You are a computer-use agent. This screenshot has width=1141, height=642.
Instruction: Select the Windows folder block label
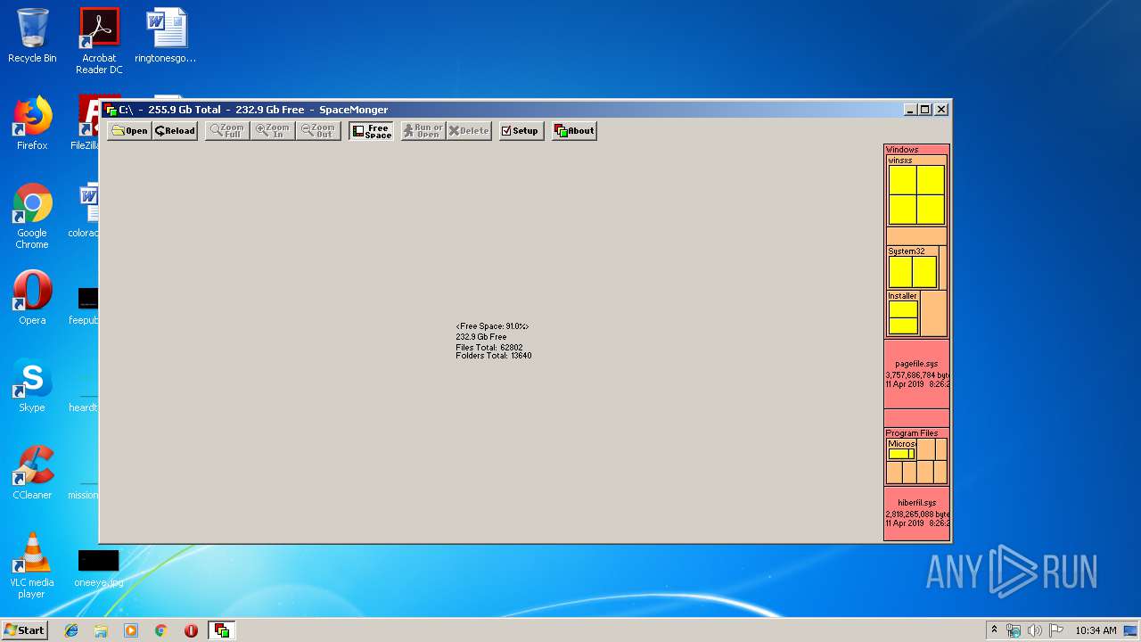tap(902, 150)
